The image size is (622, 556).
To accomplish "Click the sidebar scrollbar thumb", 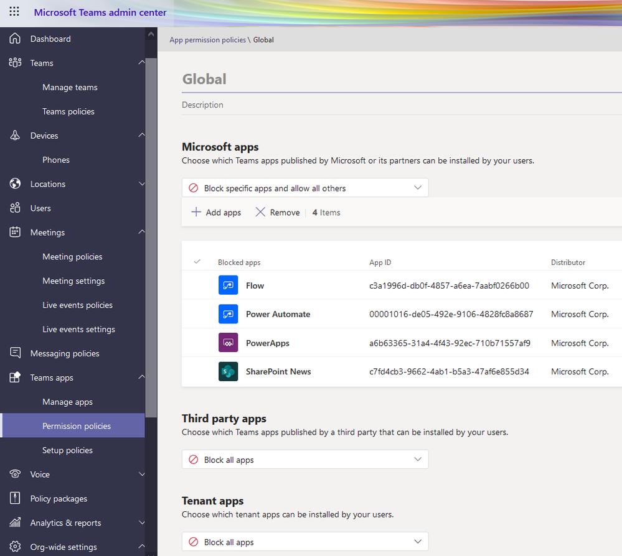I will pyautogui.click(x=151, y=238).
